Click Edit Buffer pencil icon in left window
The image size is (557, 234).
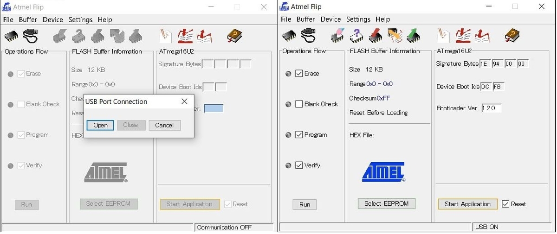[165, 35]
